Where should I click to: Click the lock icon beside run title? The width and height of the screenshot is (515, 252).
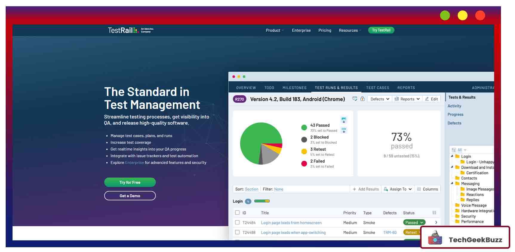pos(362,99)
